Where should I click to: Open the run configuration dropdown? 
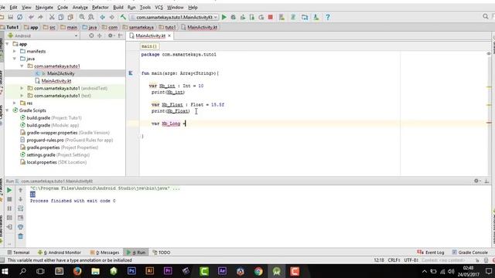(173, 17)
